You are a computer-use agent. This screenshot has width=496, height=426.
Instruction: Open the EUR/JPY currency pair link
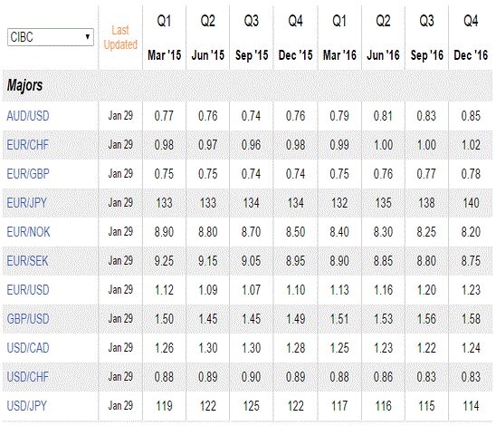(26, 203)
